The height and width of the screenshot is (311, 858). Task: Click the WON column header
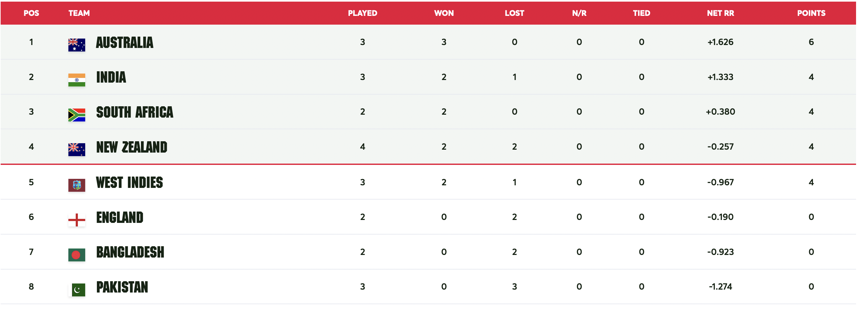pos(444,13)
